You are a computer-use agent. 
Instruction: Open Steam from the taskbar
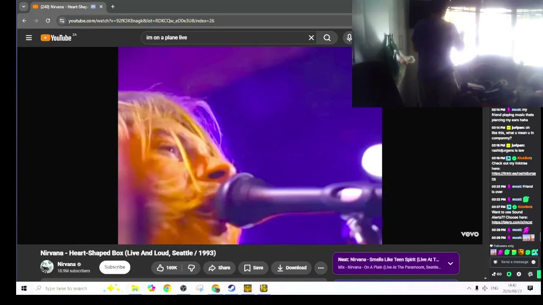click(x=232, y=288)
